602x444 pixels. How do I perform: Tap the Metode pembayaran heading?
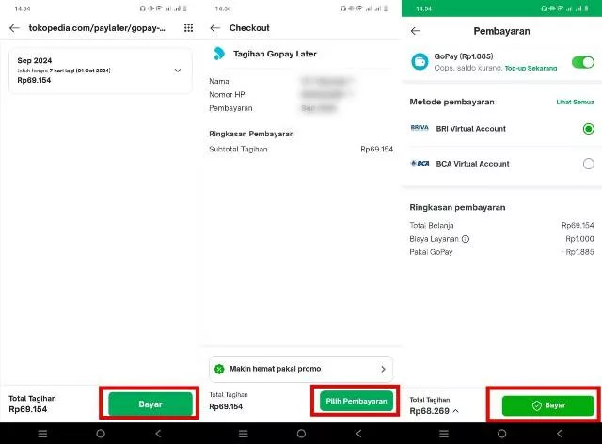click(x=451, y=102)
